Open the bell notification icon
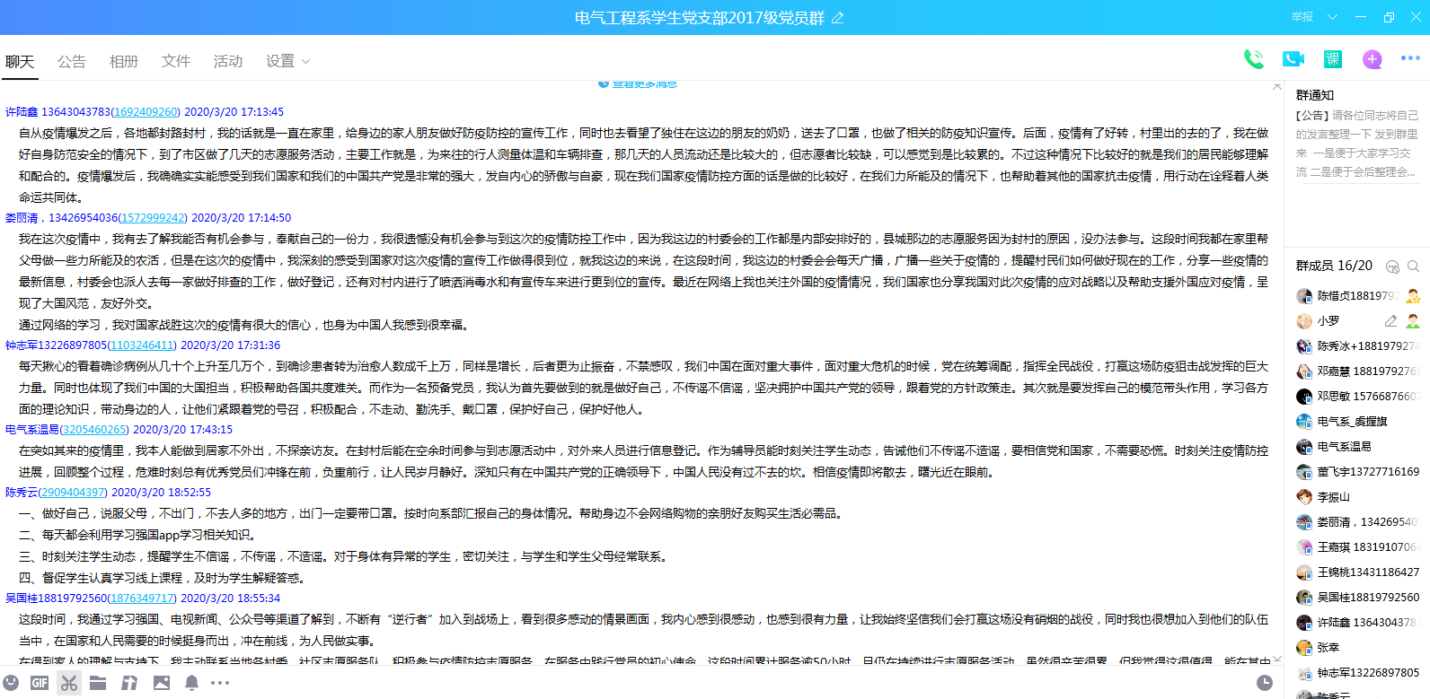Image resolution: width=1430 pixels, height=699 pixels. point(191,683)
